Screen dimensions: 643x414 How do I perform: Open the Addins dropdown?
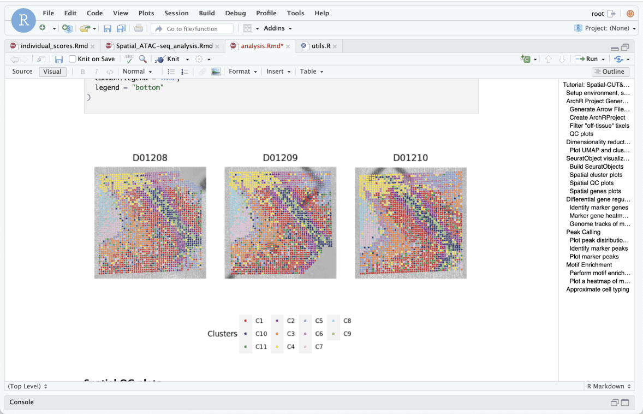(278, 28)
